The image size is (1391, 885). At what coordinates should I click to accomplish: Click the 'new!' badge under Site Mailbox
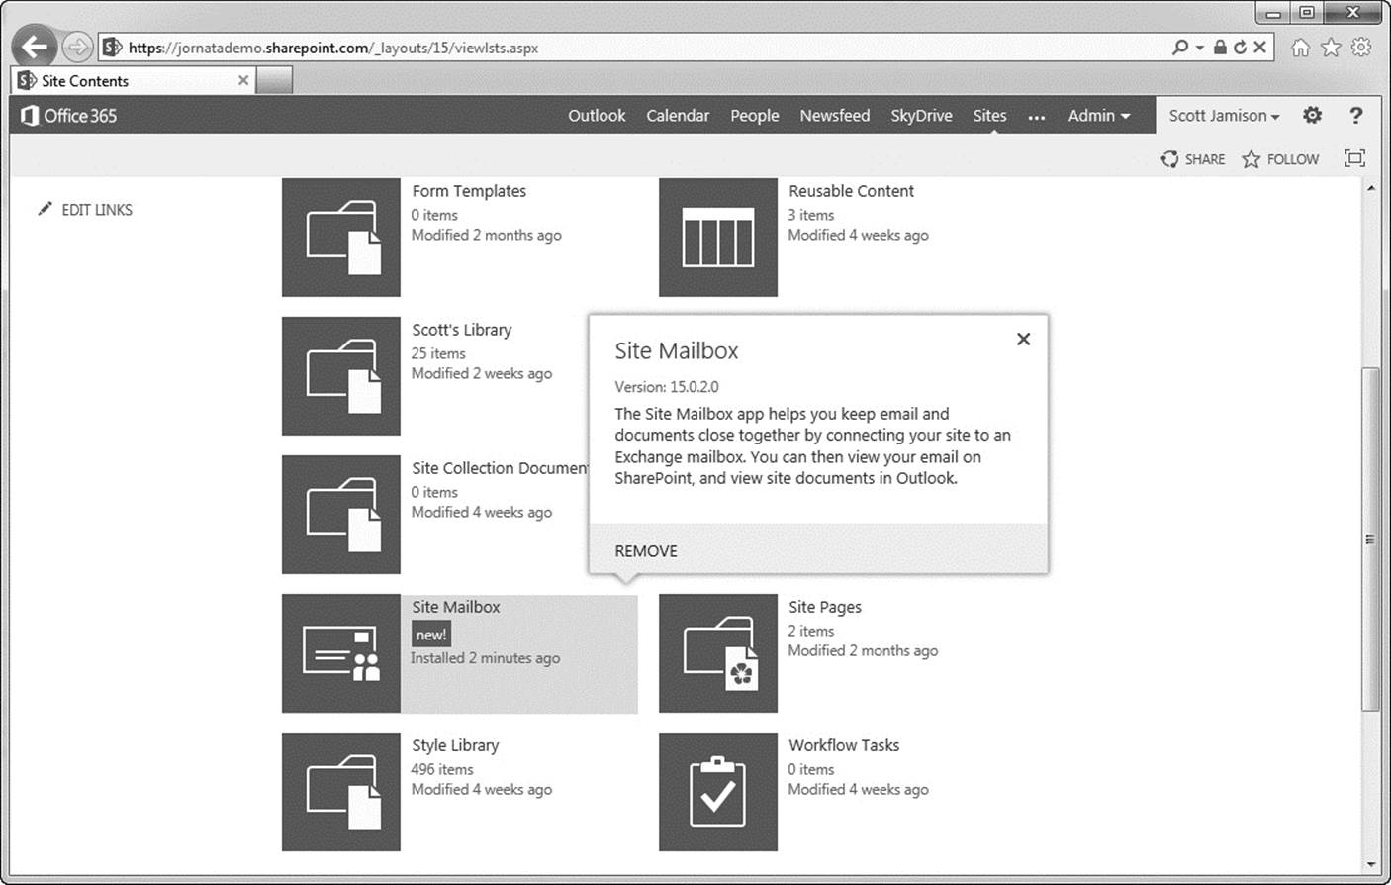point(431,635)
